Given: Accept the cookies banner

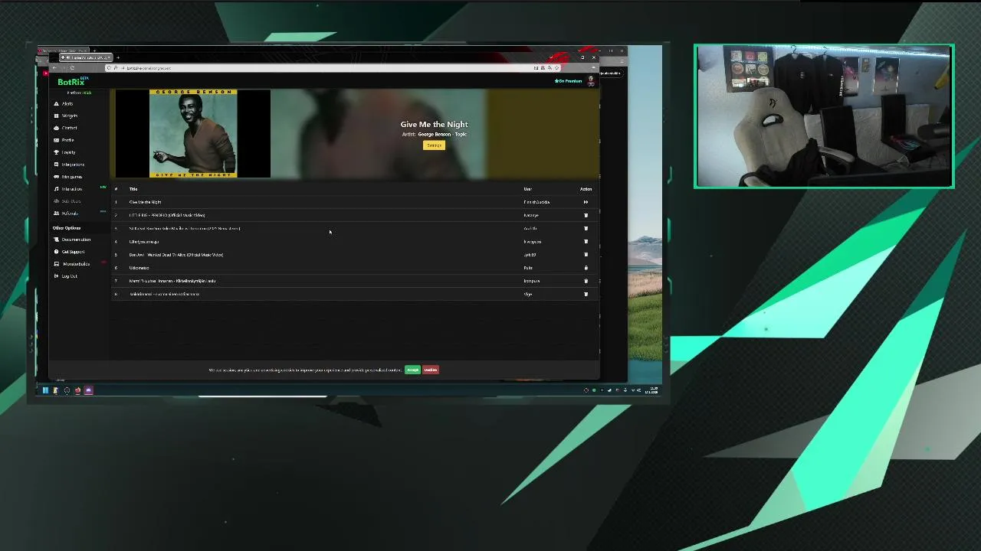Looking at the screenshot, I should pos(412,370).
